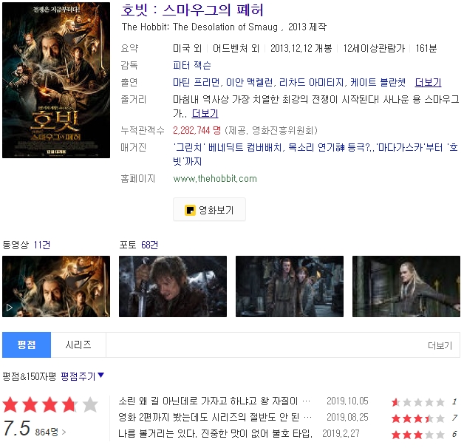Click the 12세이상관람가 rating text

pos(374,48)
